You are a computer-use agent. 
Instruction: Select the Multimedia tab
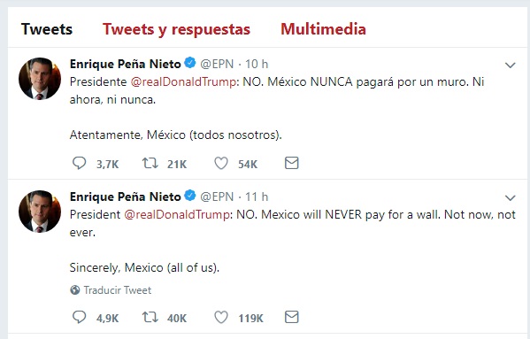pyautogui.click(x=323, y=29)
